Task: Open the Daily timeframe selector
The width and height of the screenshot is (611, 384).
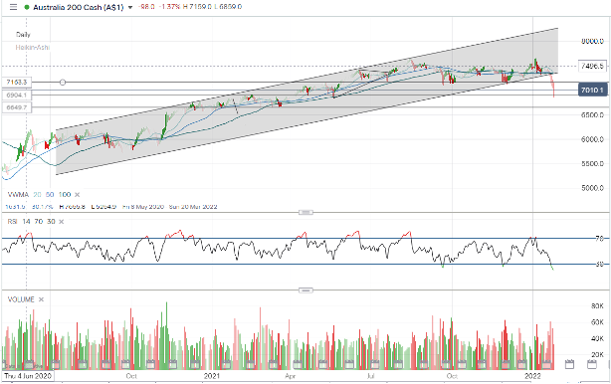Action: [x=23, y=35]
